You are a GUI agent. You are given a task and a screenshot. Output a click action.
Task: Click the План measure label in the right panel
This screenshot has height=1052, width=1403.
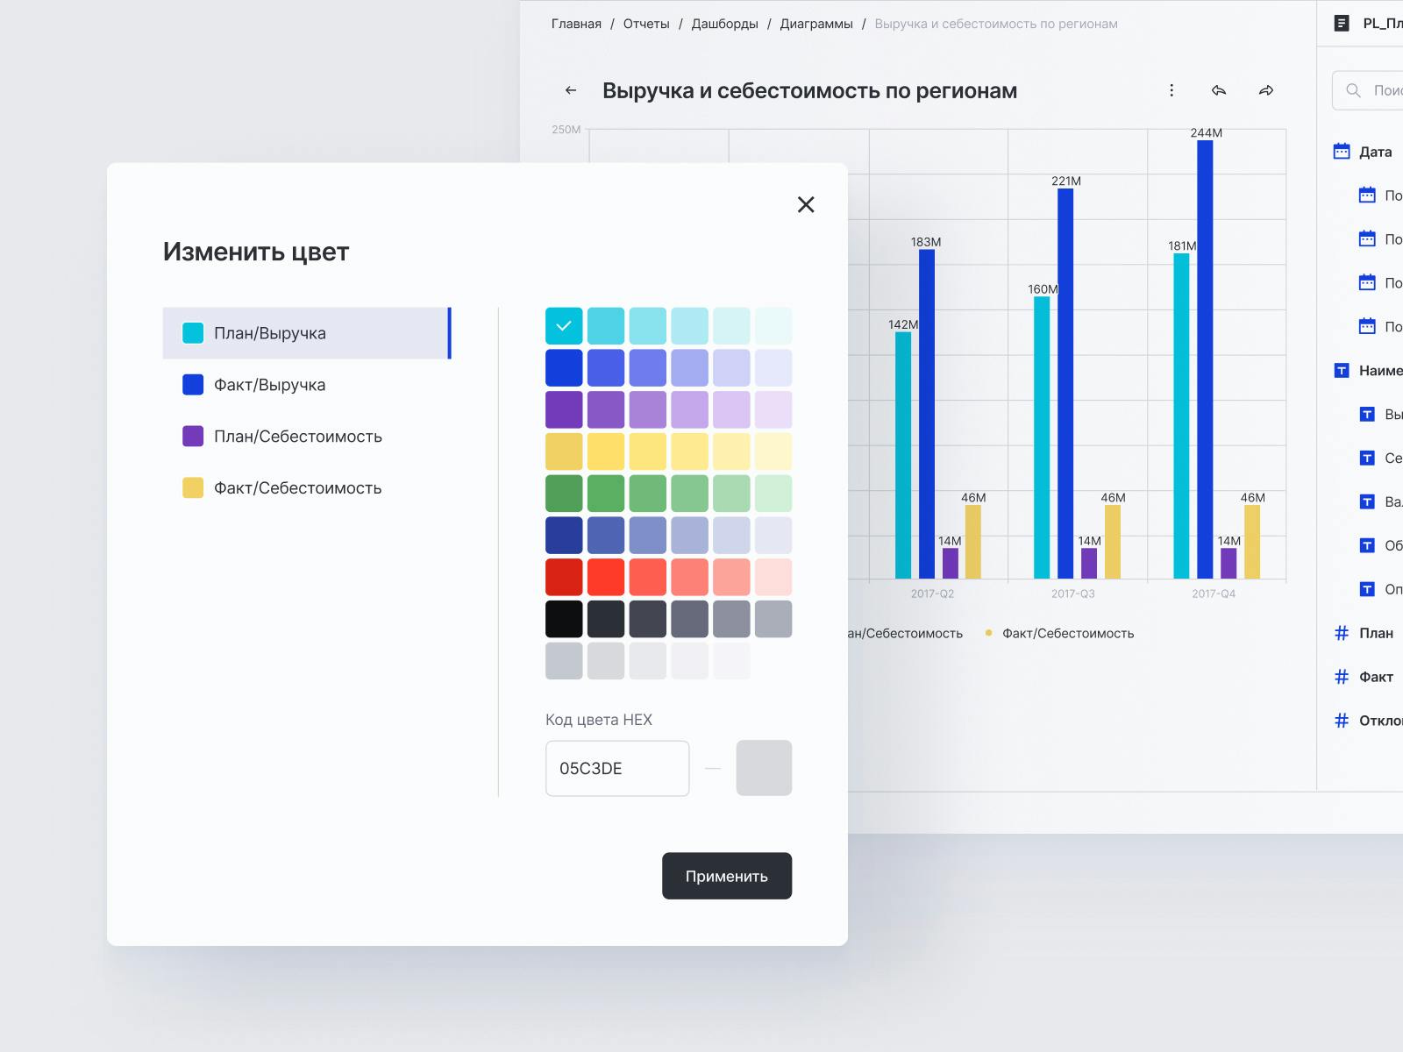coord(1376,633)
